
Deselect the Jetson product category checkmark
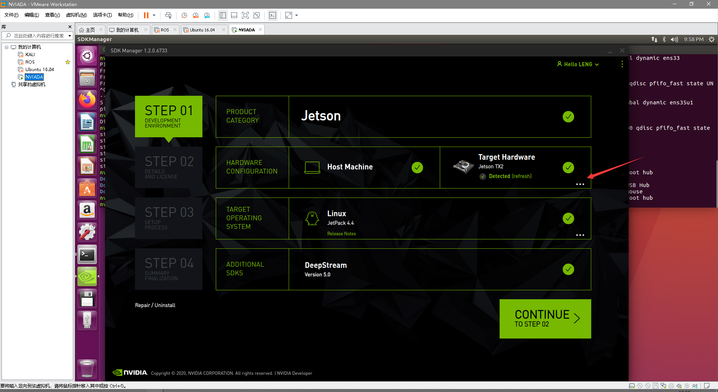[x=568, y=116]
